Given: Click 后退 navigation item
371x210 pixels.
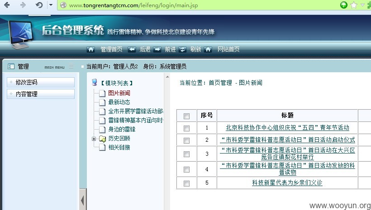Looking at the screenshot, I should (x=145, y=49).
